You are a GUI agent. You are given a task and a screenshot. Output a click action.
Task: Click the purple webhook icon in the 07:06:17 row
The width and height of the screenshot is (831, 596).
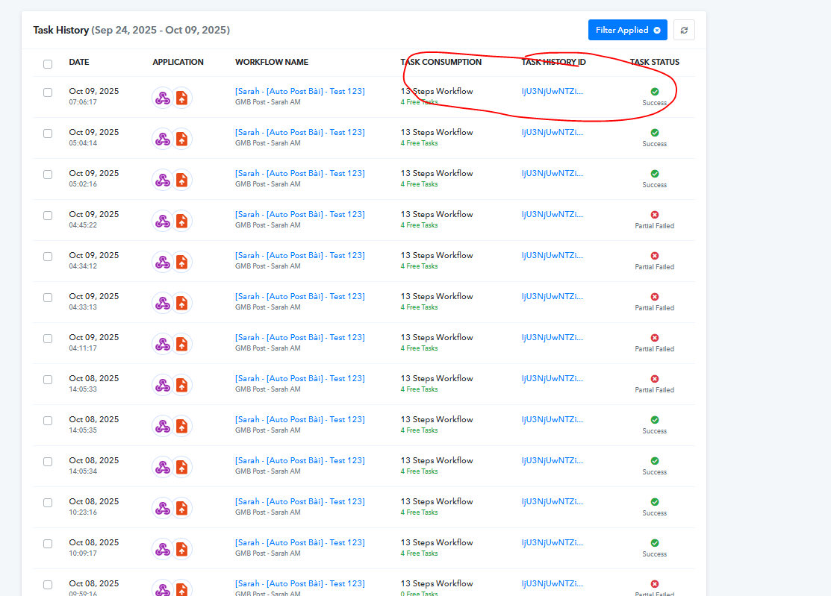[162, 98]
